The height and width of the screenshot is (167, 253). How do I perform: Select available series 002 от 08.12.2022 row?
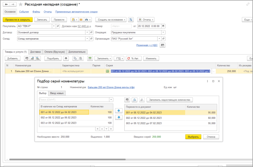pyautogui.click(x=76, y=118)
